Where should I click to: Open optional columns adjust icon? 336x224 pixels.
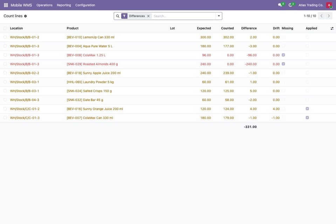[332, 28]
